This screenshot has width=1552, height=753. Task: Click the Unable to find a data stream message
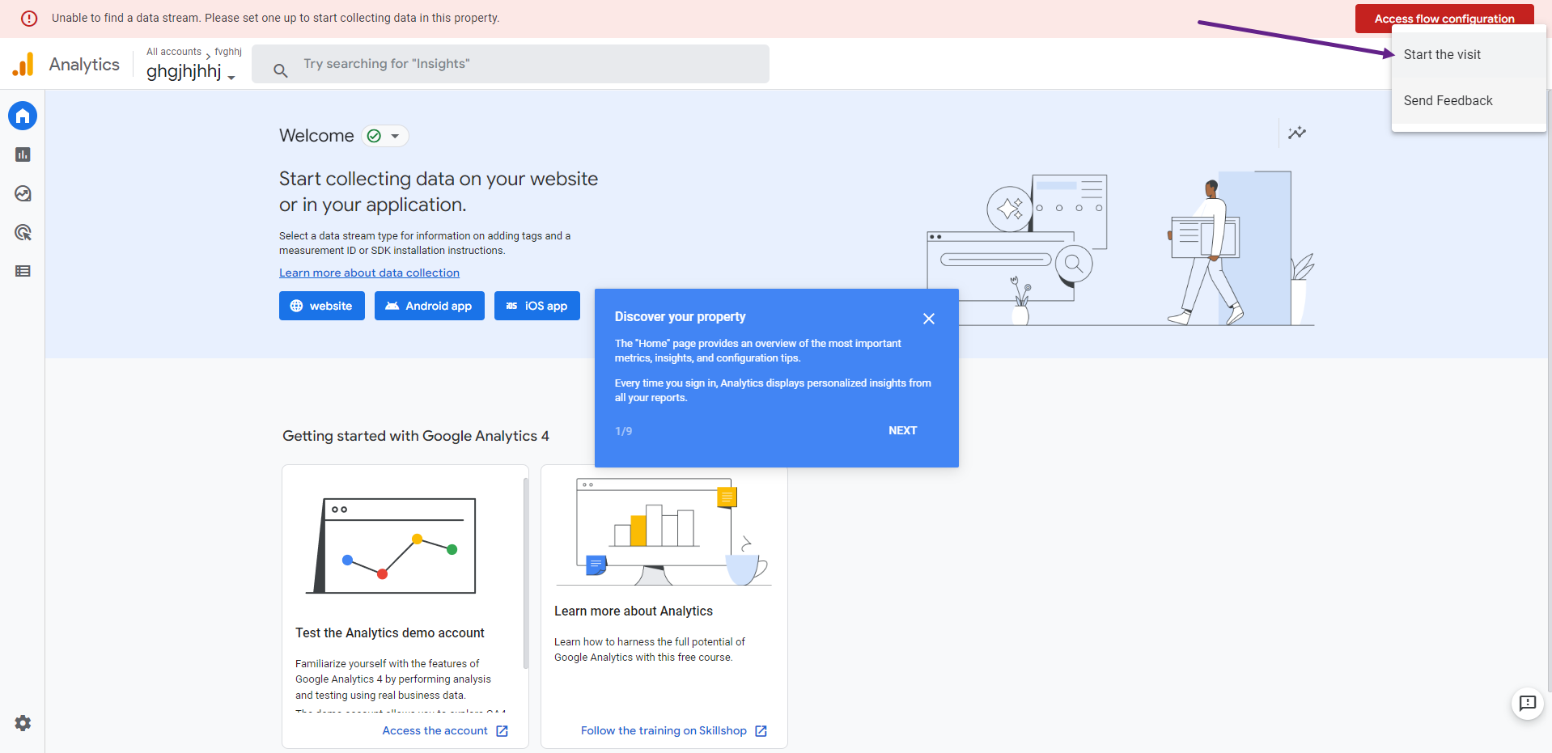click(275, 18)
